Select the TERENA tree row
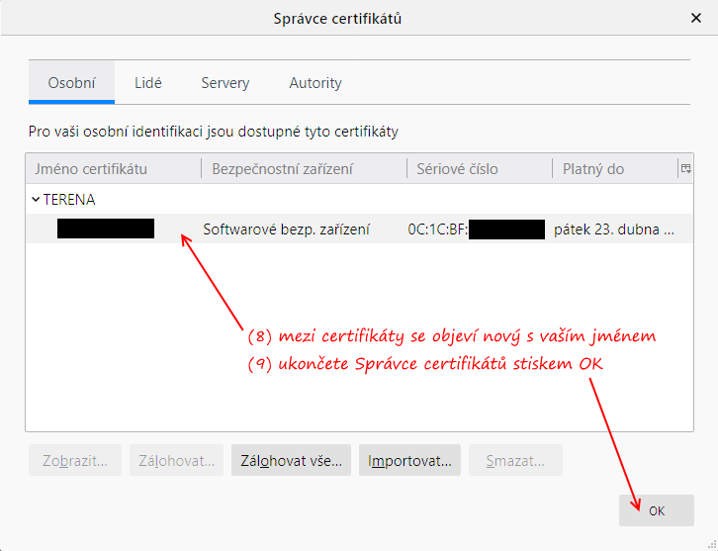The width and height of the screenshot is (718, 551). point(359,199)
